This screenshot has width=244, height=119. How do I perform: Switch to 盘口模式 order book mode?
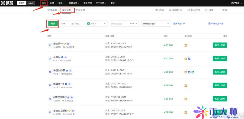click(75, 23)
